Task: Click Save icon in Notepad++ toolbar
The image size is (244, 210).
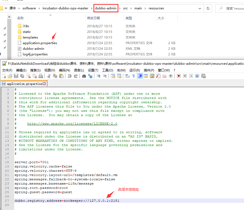Action: pyautogui.click(x=16, y=76)
